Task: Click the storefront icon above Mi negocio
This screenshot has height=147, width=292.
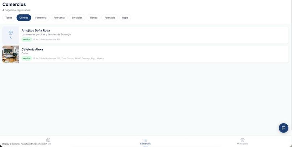Action: click(x=242, y=140)
